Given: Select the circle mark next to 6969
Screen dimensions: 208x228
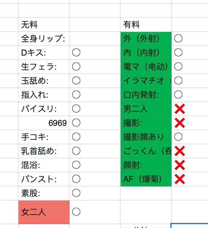Looking at the screenshot, I should [76, 123].
